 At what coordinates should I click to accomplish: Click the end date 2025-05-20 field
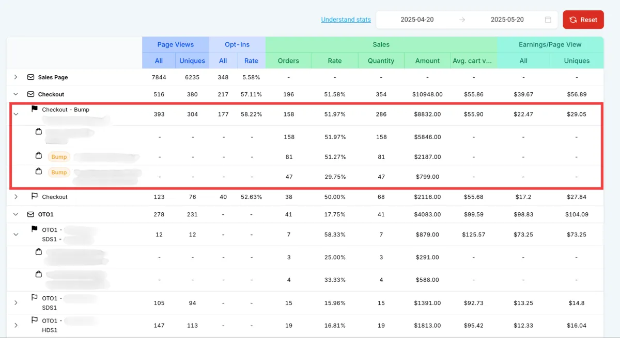(507, 20)
